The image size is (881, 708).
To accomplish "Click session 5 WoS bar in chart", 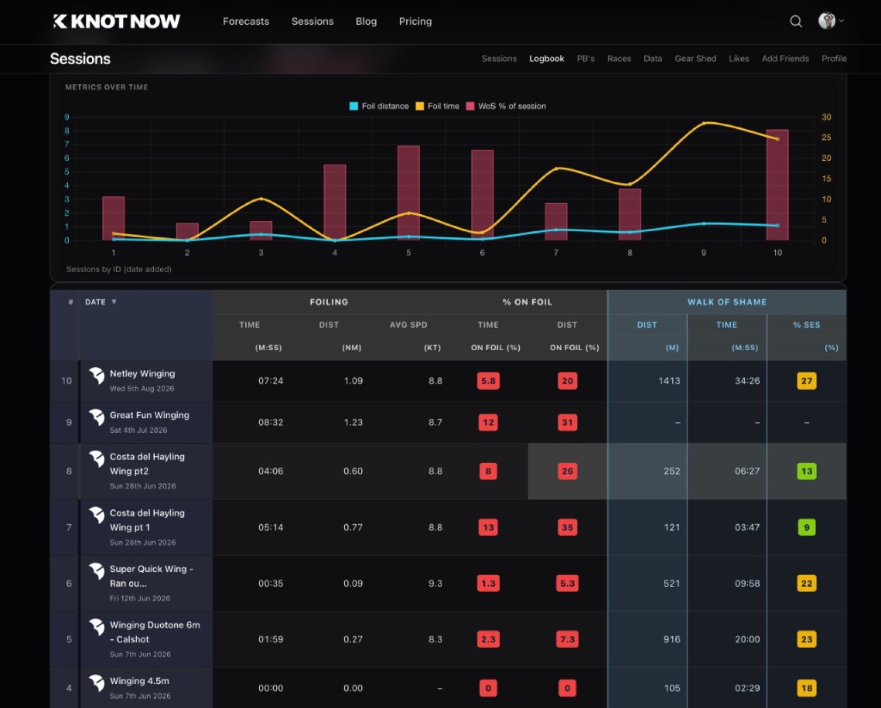I will (409, 193).
